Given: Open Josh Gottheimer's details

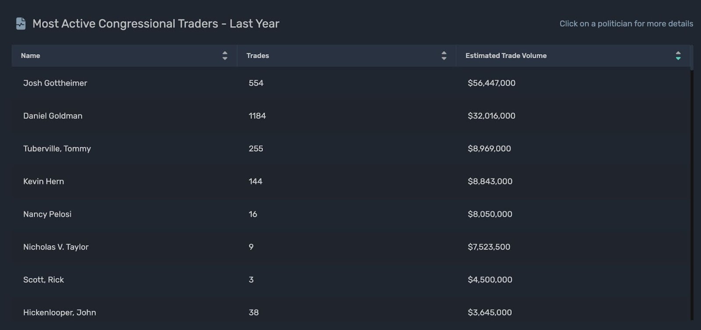Looking at the screenshot, I should point(55,83).
